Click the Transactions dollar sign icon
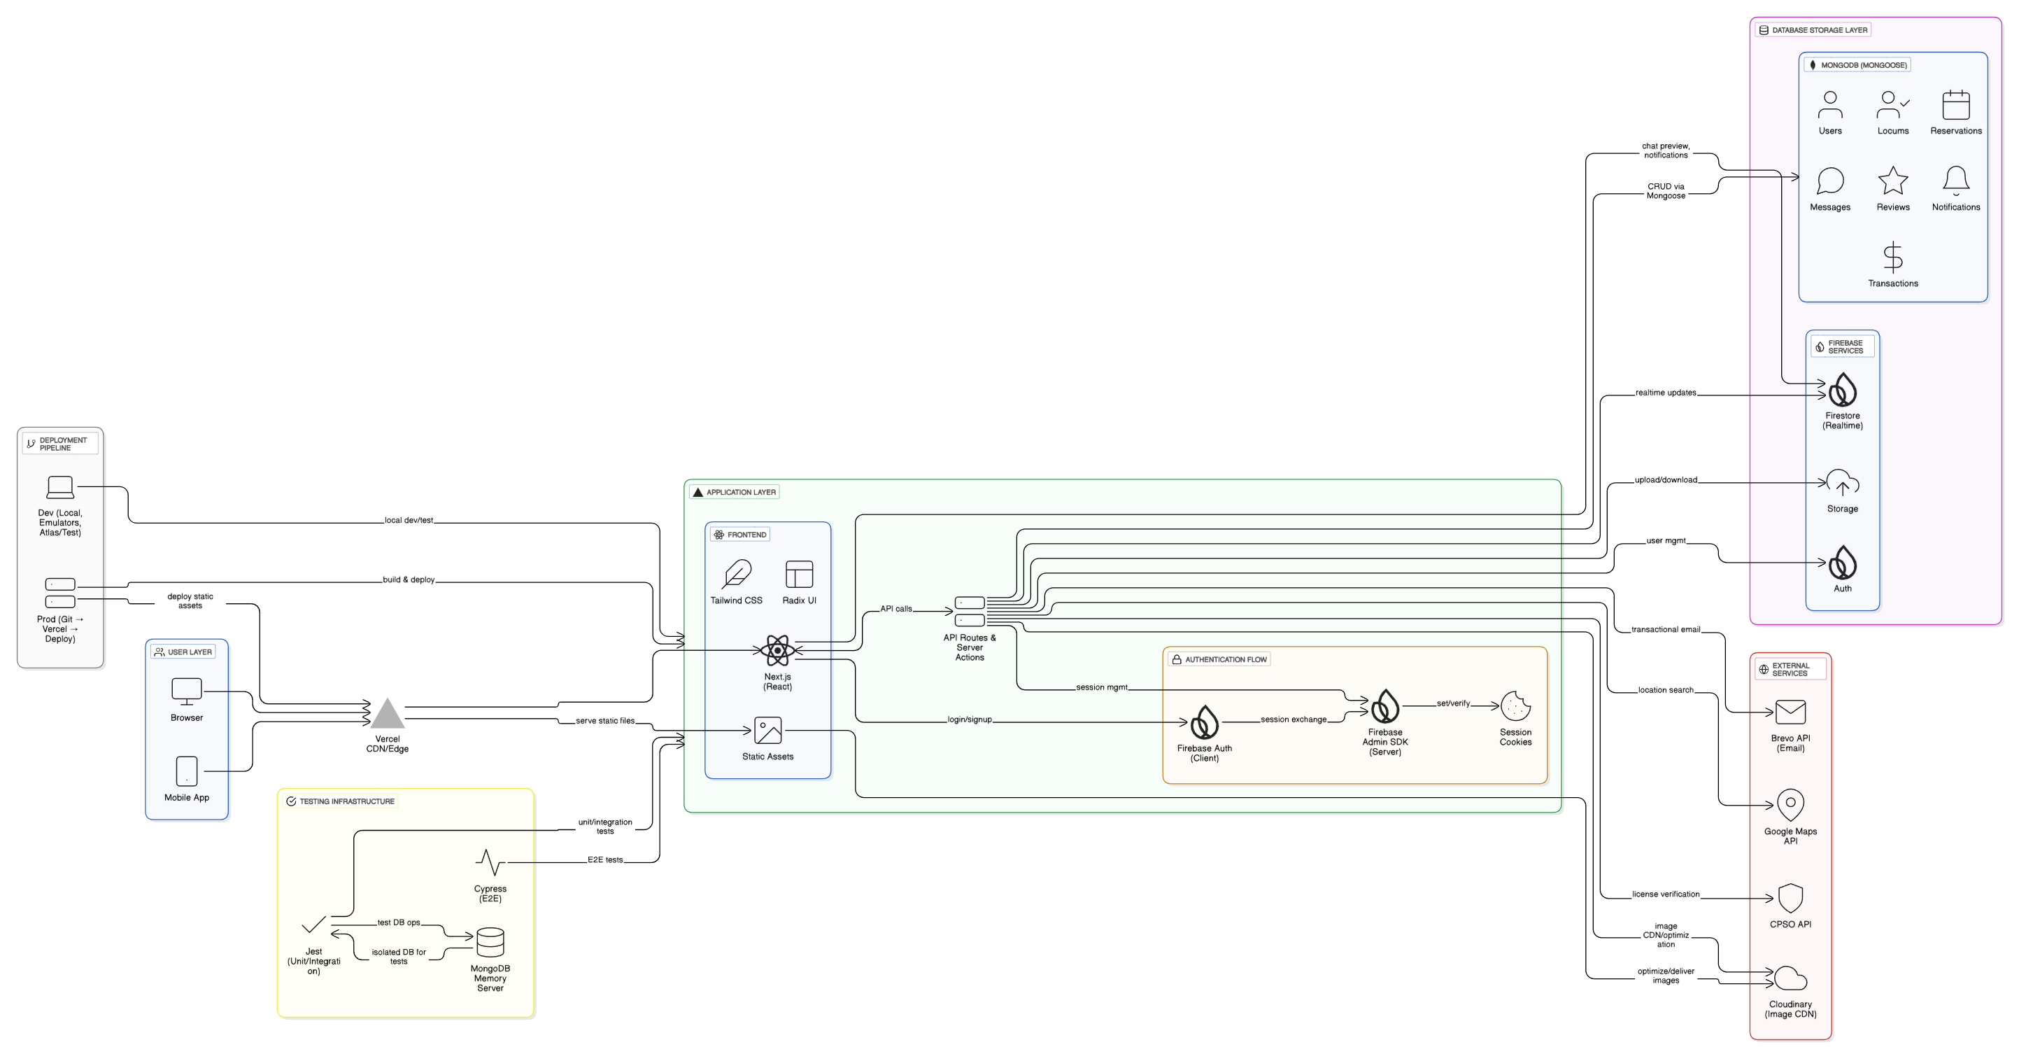This screenshot has height=1061, width=2019. (x=1892, y=258)
